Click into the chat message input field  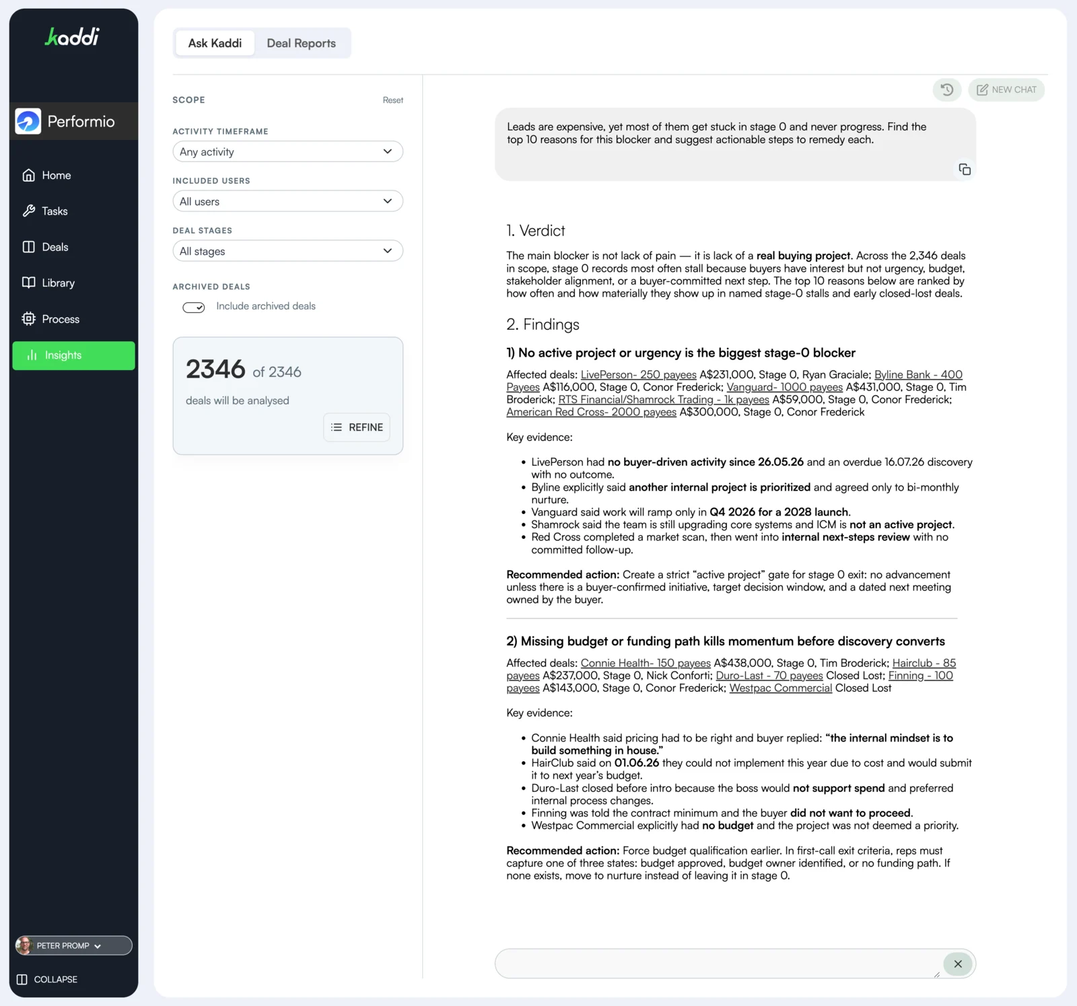pos(719,964)
